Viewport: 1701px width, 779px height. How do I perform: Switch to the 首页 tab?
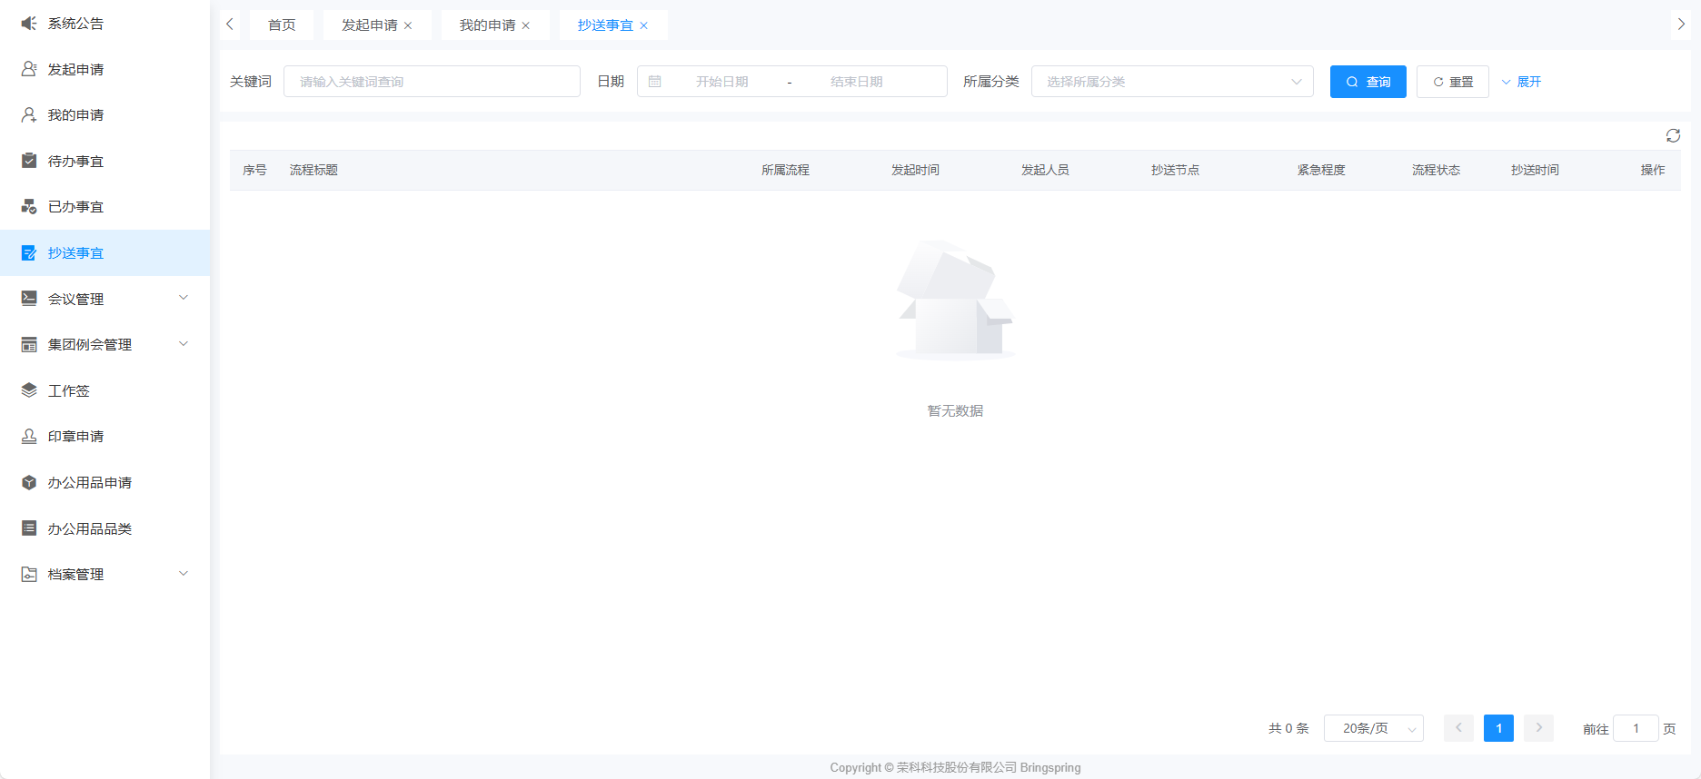tap(282, 25)
